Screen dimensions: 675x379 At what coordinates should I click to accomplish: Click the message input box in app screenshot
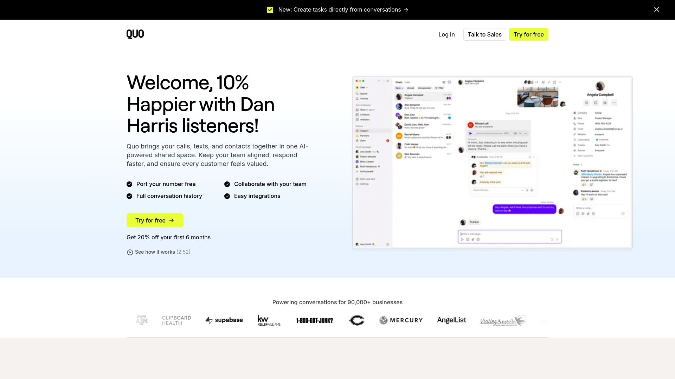[x=510, y=237]
